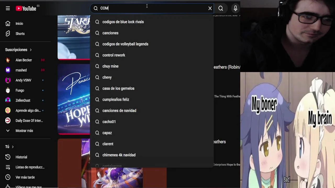
Task: Open the Honkai Star Rail thumbnail
Action: tap(74, 37)
